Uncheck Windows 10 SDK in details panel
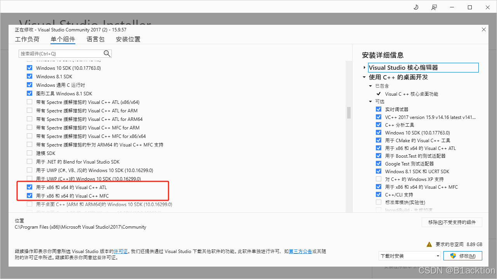497x279 pixels. click(x=379, y=133)
